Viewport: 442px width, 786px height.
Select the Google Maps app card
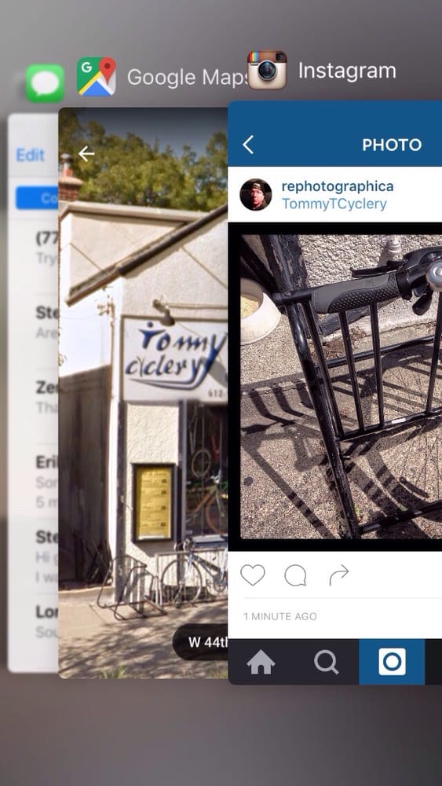click(143, 392)
